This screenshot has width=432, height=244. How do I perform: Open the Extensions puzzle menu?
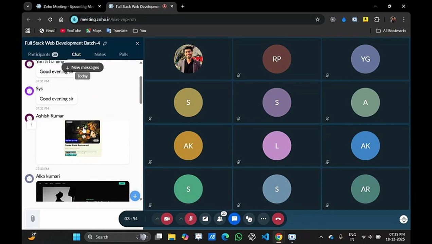click(x=377, y=20)
